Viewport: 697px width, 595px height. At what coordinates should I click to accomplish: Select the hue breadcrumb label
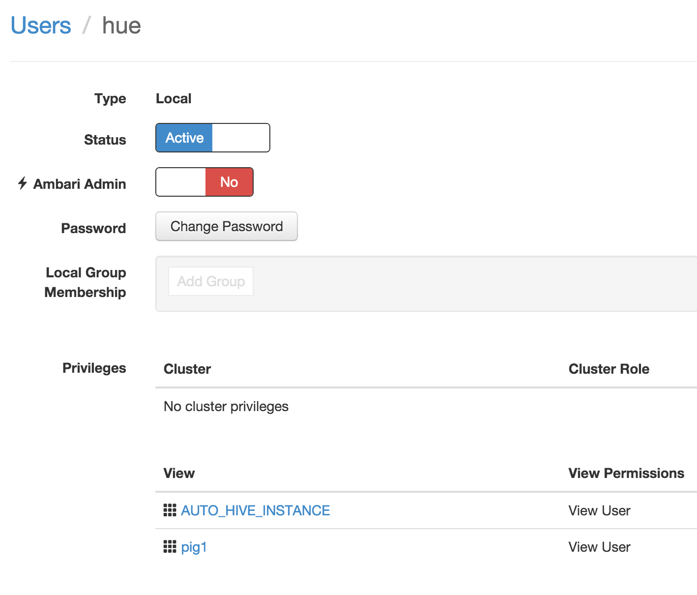click(x=121, y=26)
